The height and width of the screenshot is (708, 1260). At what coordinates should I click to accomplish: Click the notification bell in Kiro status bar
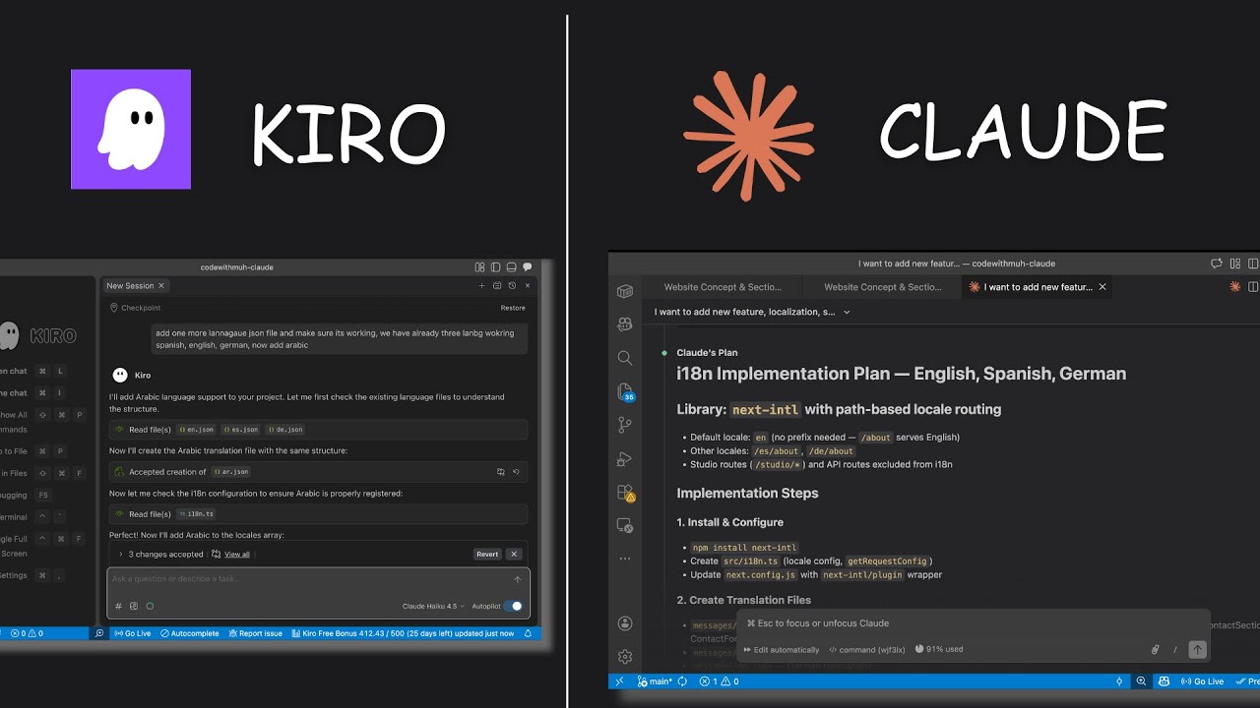(x=528, y=633)
